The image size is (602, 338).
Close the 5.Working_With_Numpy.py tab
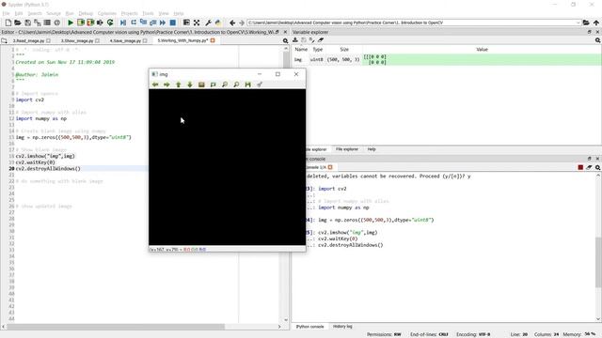tap(213, 40)
